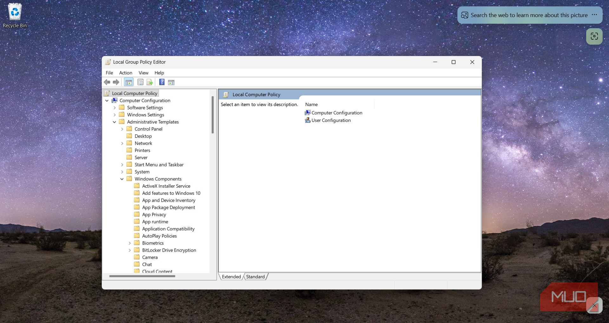Open the three-dot options on picture search banner
The width and height of the screenshot is (609, 323).
click(x=594, y=15)
